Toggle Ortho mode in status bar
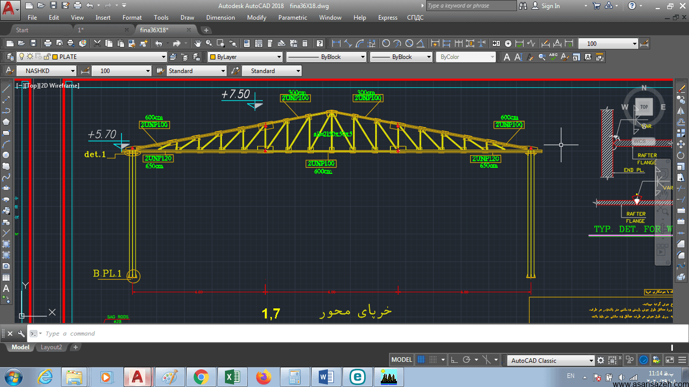Screen dimensions: 689x387 454,360
